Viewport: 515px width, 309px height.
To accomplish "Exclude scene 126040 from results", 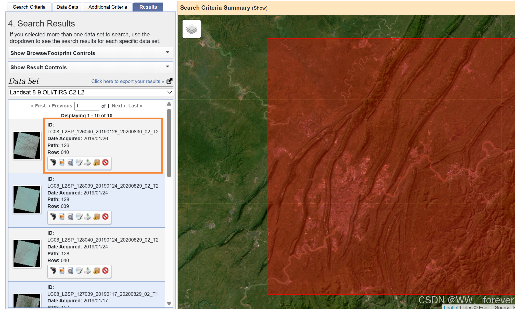I will point(105,162).
